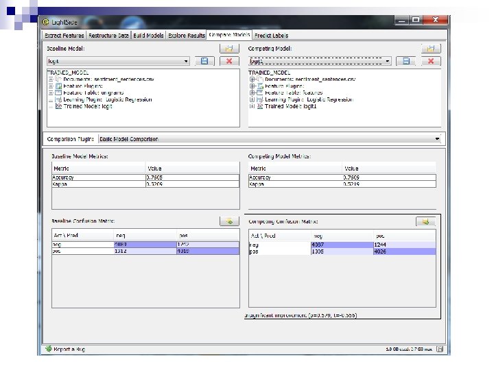Click competing confusion cell 1305

tap(342, 251)
